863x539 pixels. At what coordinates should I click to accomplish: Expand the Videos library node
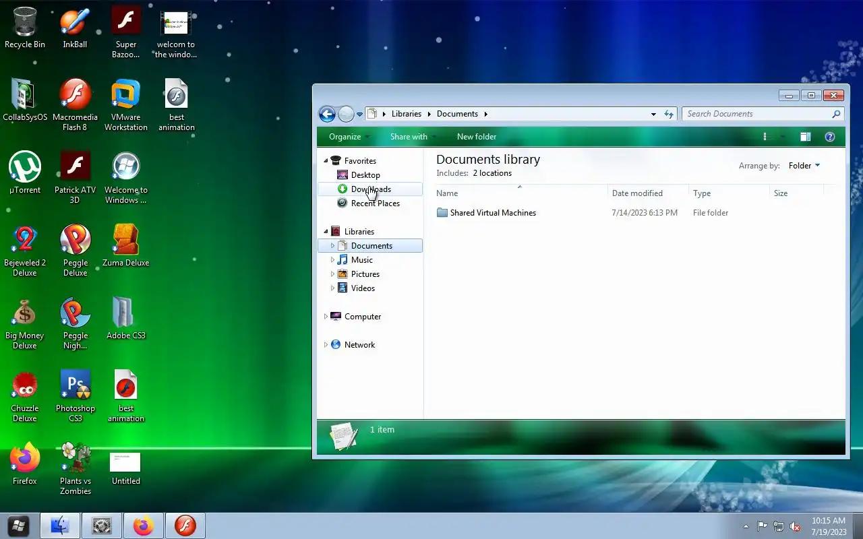332,288
